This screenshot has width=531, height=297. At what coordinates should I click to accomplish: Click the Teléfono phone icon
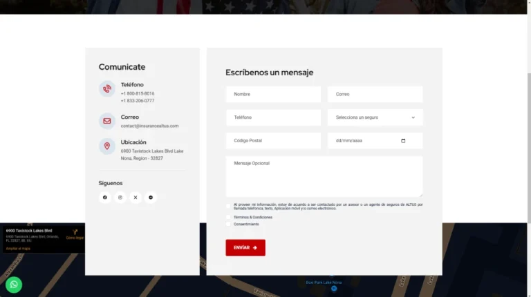click(107, 88)
